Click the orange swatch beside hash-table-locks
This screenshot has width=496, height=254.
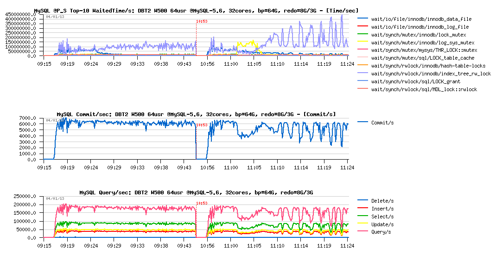point(362,66)
